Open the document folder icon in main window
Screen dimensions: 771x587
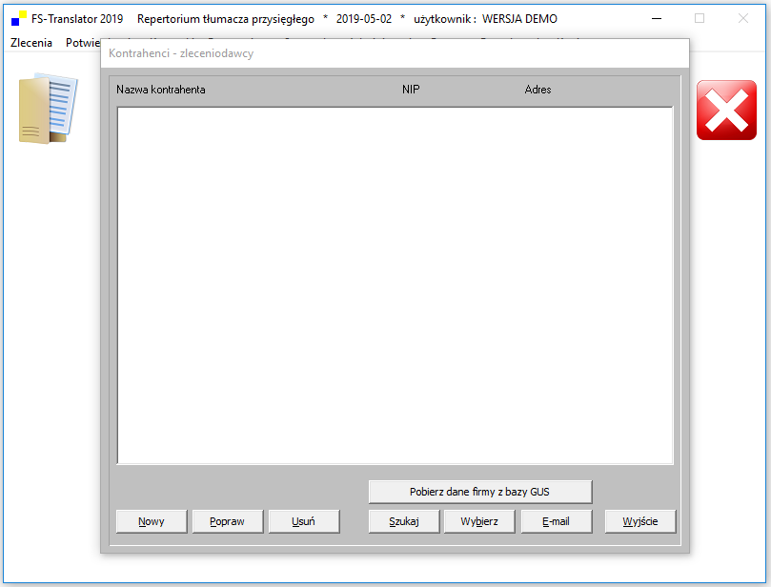coord(49,109)
